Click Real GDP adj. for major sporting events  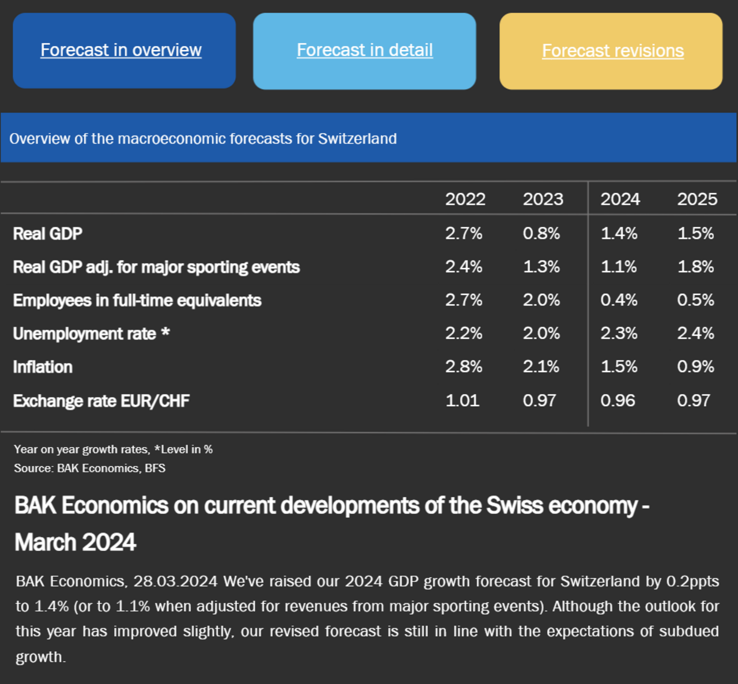tap(156, 267)
